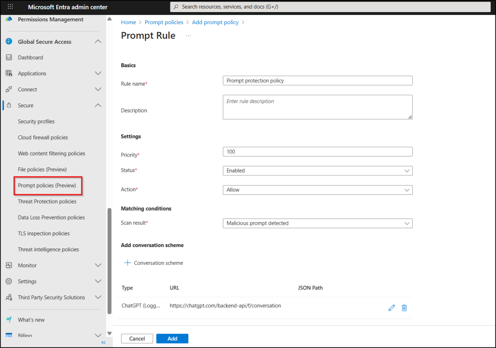This screenshot has height=348, width=496.
Task: Click the Global Secure Access globe icon
Action: [9, 42]
